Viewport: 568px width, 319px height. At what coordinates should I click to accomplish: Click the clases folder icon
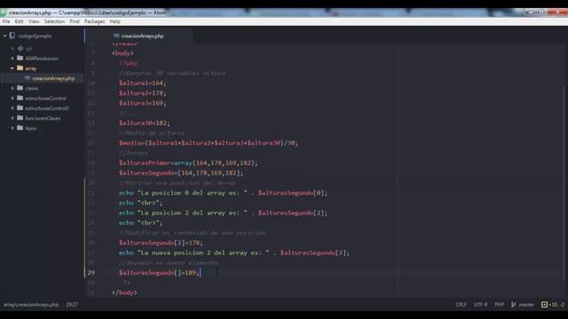coord(20,88)
